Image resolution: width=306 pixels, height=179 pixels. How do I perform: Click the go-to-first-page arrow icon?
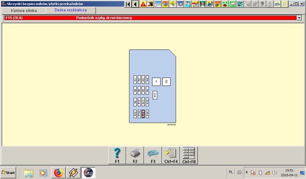[128, 4]
